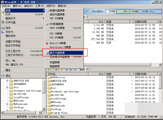Select 工程文件另存为 menu item
The height and width of the screenshot is (120, 163).
23,55
